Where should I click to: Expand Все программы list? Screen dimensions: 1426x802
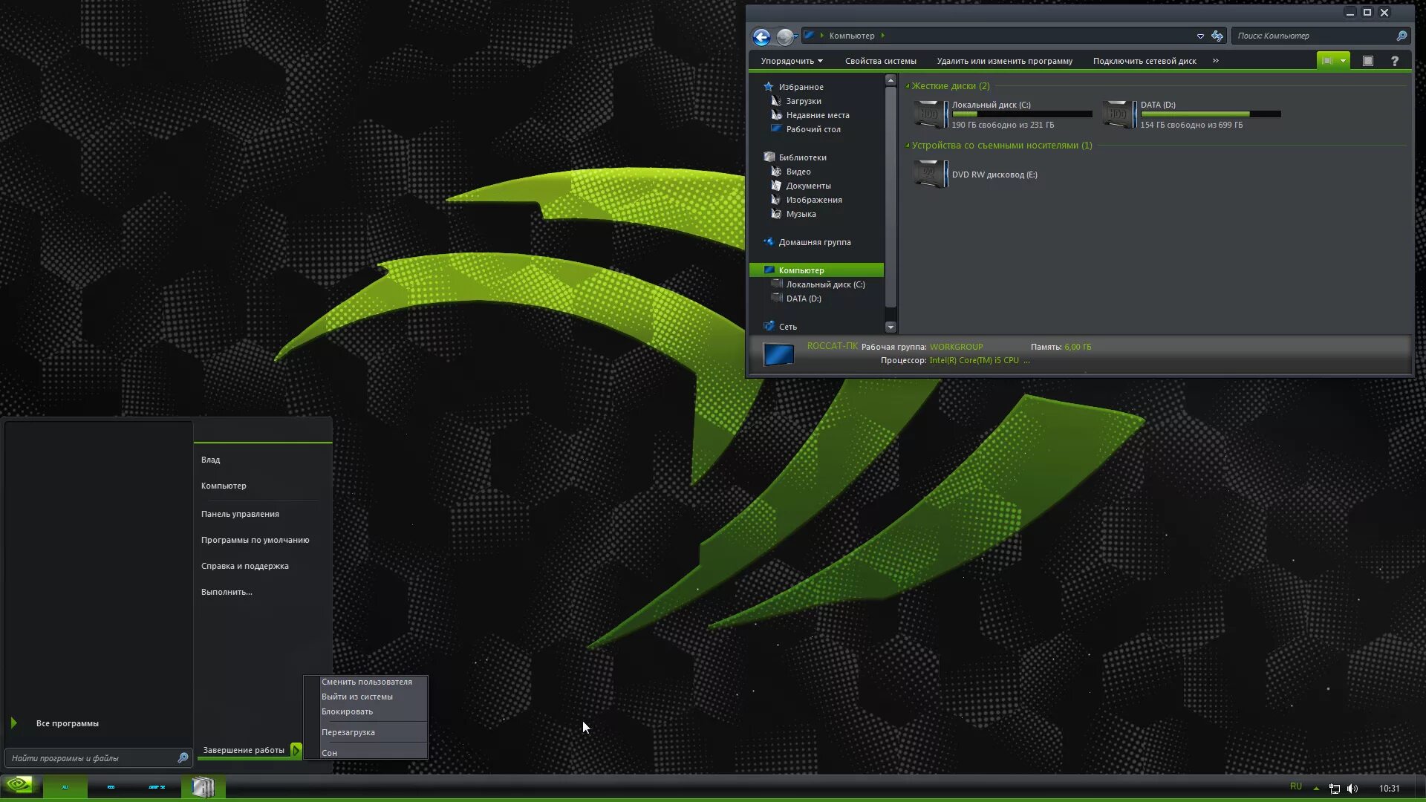tap(67, 723)
